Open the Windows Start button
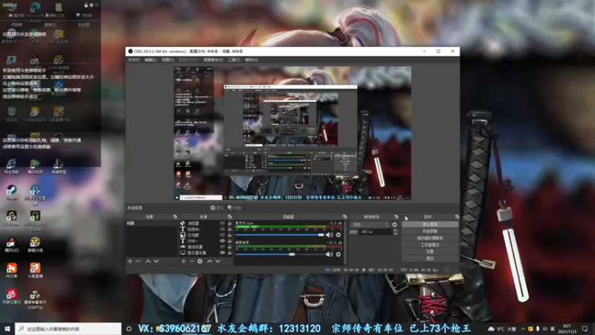The height and width of the screenshot is (335, 595). pyautogui.click(x=7, y=328)
